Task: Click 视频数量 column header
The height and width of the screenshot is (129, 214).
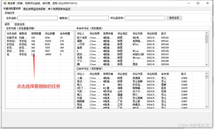Action: tap(36, 34)
